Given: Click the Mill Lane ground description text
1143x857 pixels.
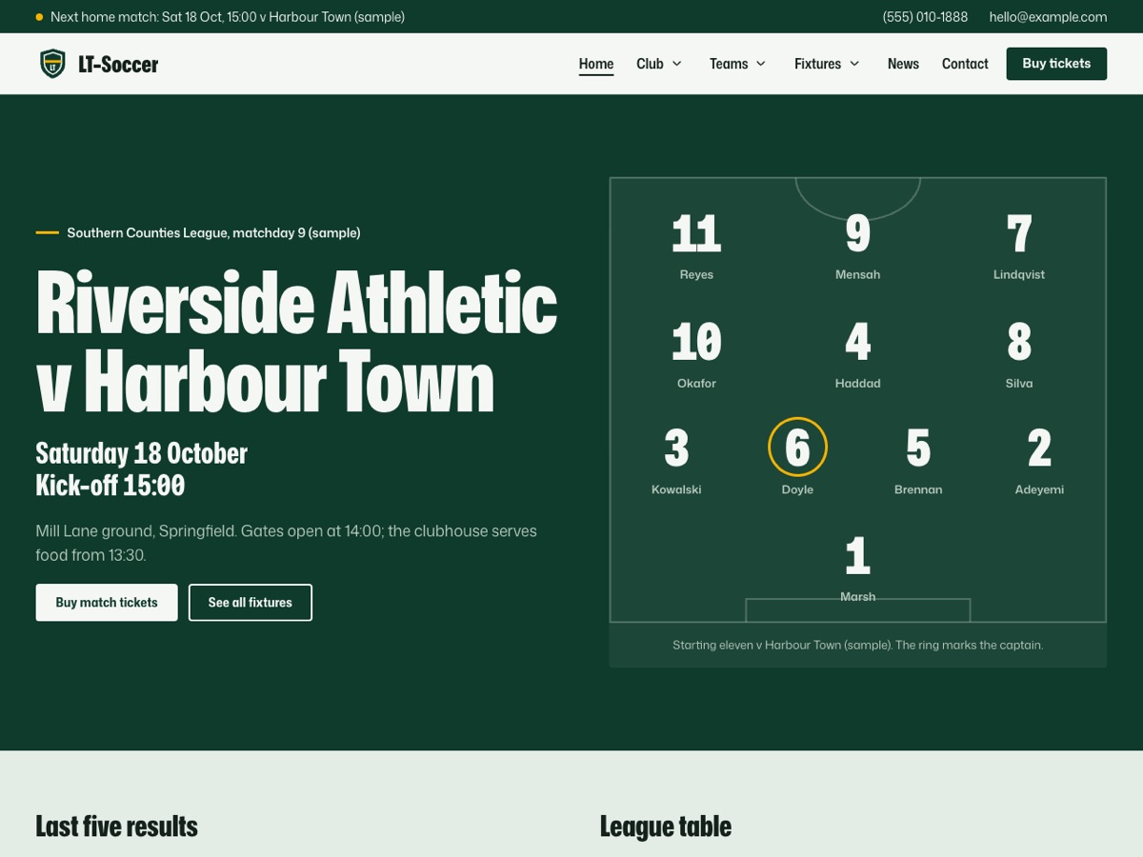Looking at the screenshot, I should click(287, 543).
